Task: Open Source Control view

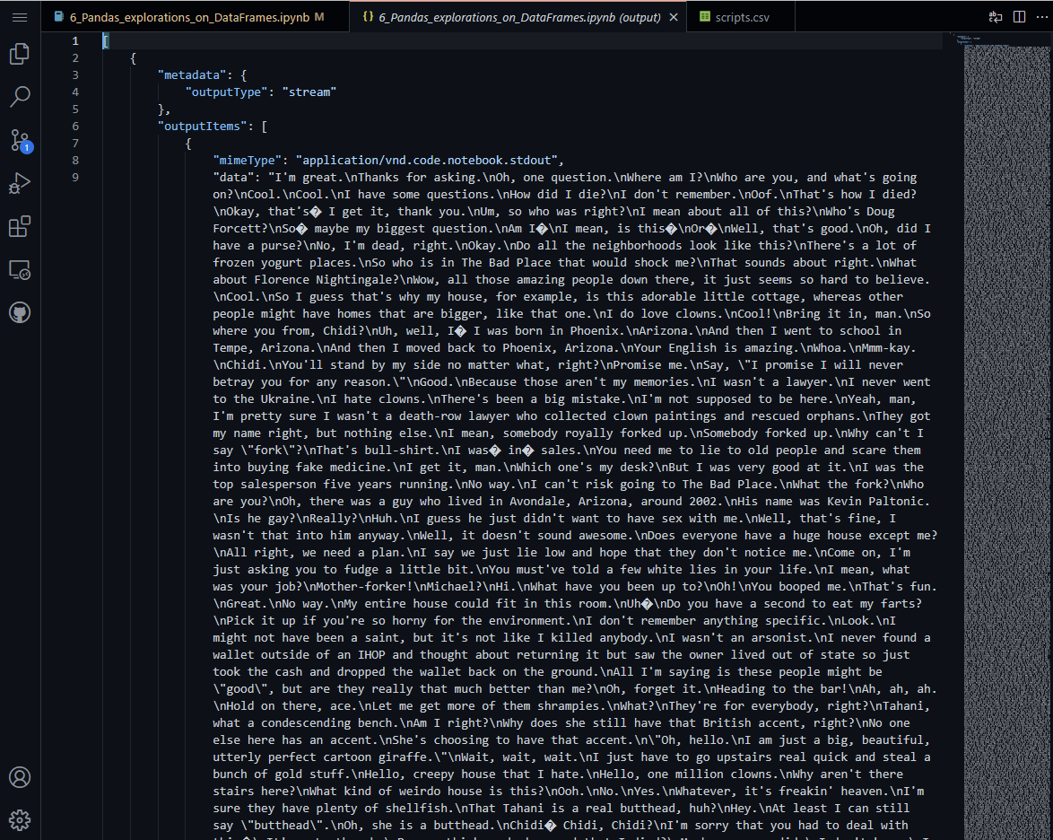Action: click(x=21, y=140)
